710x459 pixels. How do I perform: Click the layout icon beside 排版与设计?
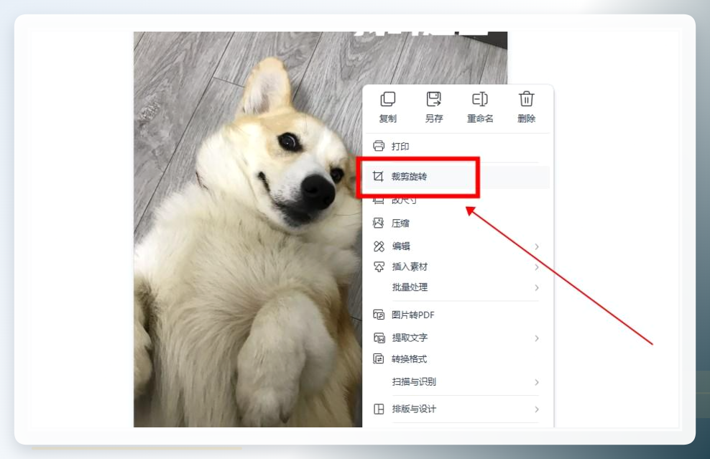pos(379,409)
